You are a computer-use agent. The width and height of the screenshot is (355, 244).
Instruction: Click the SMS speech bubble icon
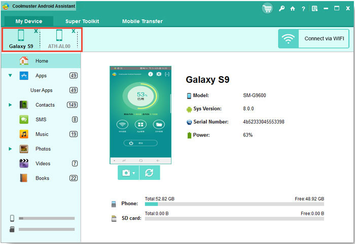click(x=24, y=120)
